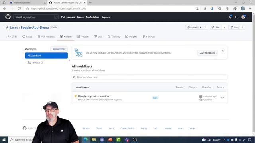Open the plus create-new menu
255x143 pixels.
[236, 17]
